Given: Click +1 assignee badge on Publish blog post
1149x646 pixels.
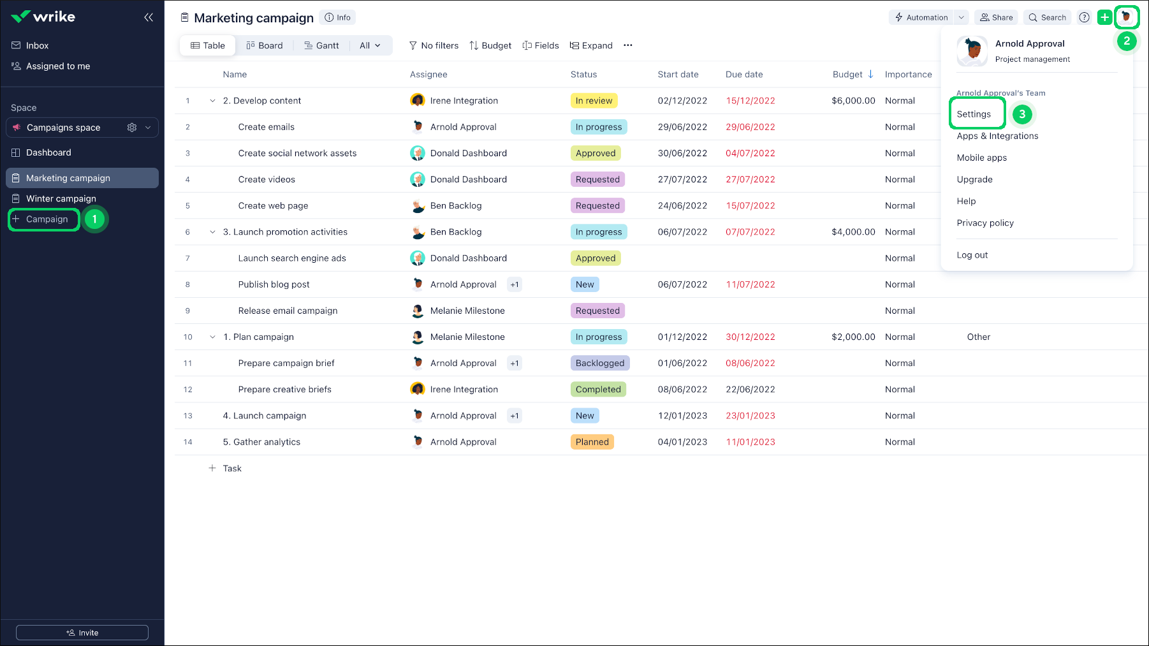Looking at the screenshot, I should pyautogui.click(x=515, y=284).
